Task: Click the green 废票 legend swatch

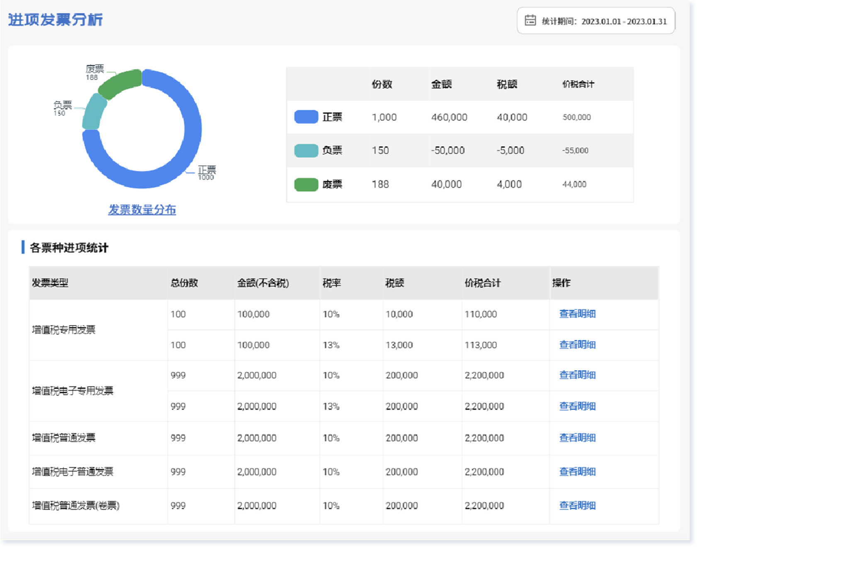Action: 306,184
